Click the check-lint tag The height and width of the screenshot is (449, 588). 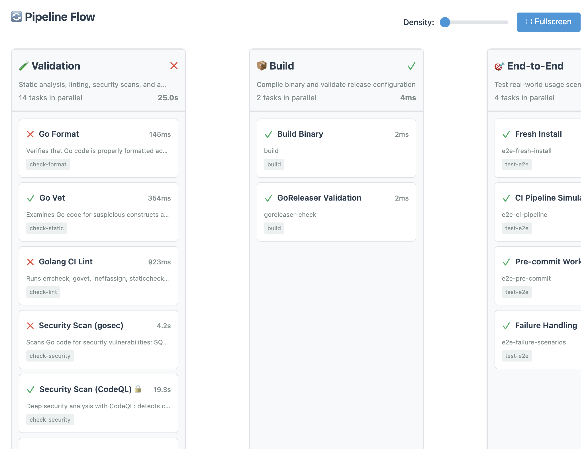(x=43, y=292)
